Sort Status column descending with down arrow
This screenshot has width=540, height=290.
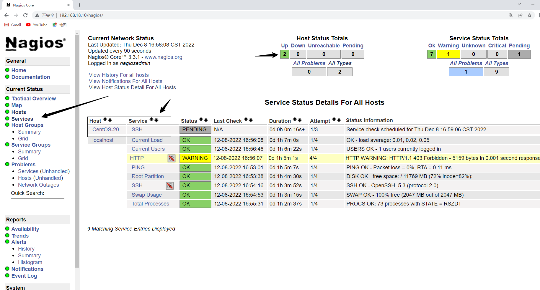pyautogui.click(x=206, y=120)
